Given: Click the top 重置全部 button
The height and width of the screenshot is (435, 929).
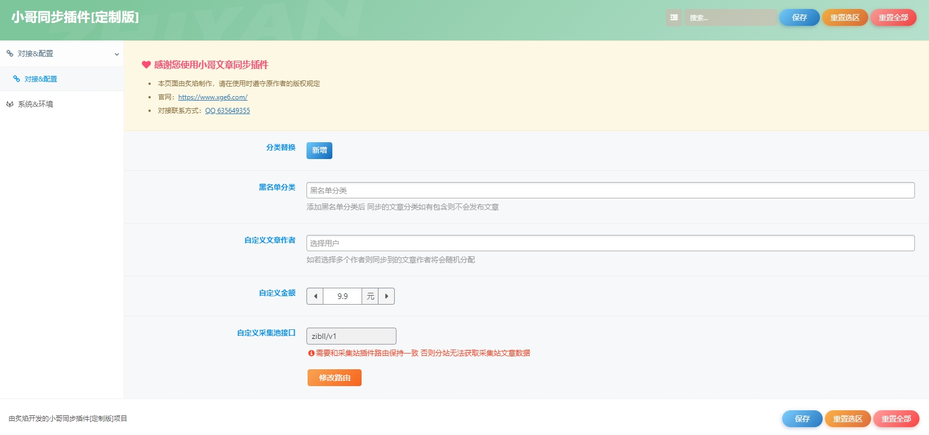Looking at the screenshot, I should [893, 17].
